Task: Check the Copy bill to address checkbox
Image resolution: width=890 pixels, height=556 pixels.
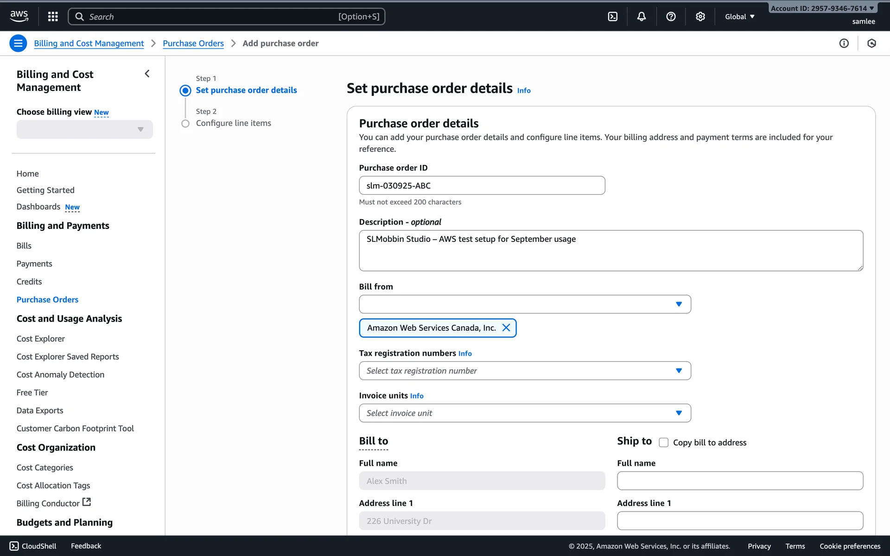Action: pyautogui.click(x=663, y=442)
